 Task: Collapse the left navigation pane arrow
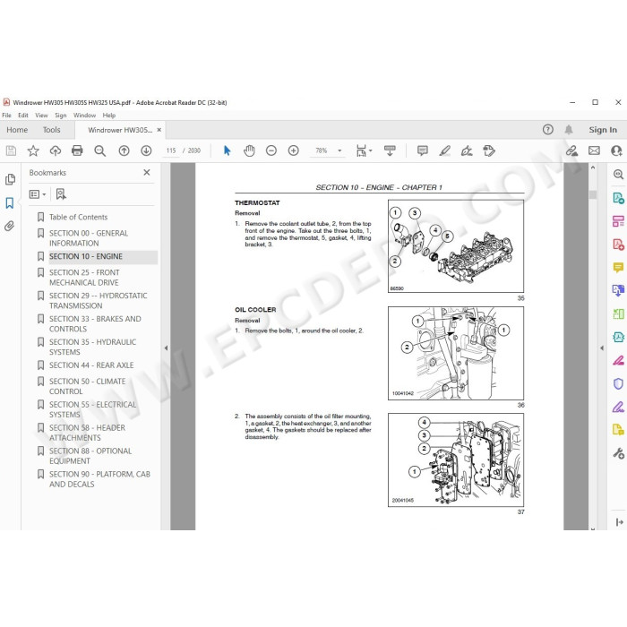point(166,348)
